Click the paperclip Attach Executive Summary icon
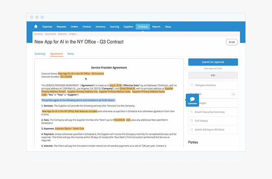Image resolution: width=272 pixels, height=179 pixels. click(x=191, y=112)
